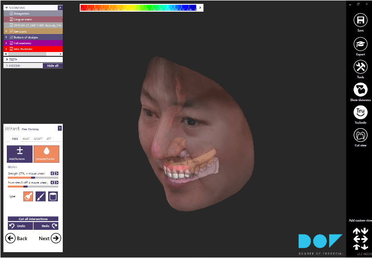Toggle Full anatomic visibility checkbox
The width and height of the screenshot is (372, 258).
pyautogui.click(x=11, y=43)
